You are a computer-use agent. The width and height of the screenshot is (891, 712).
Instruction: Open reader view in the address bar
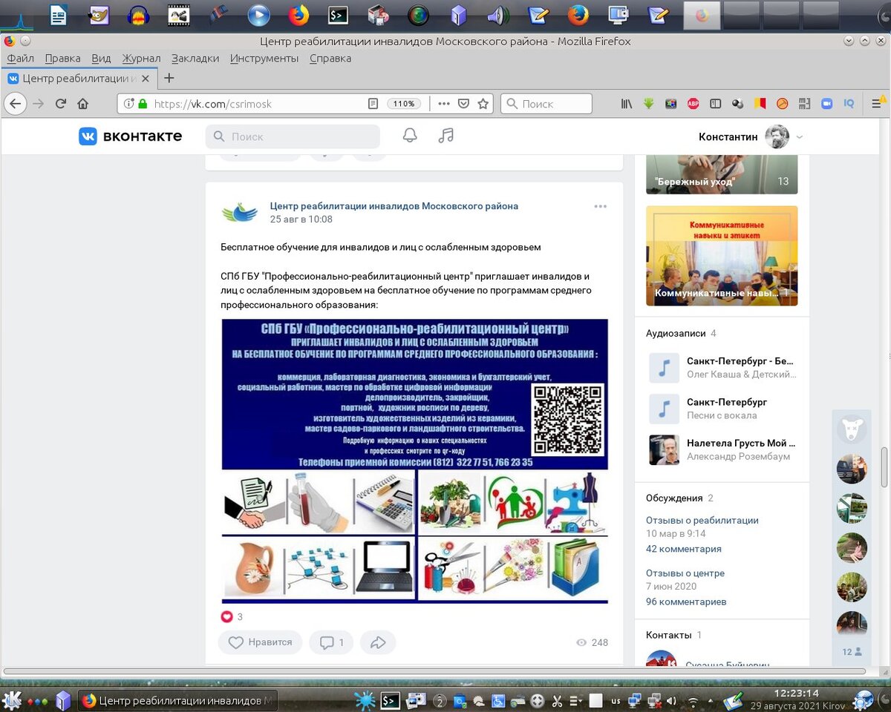(373, 104)
